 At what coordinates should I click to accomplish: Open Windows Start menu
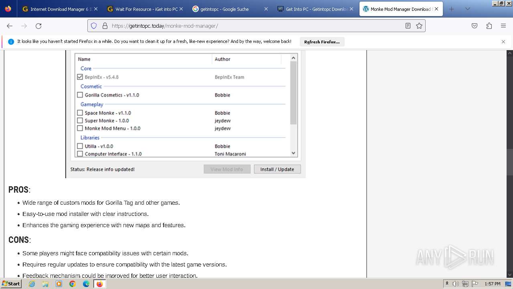(11, 284)
